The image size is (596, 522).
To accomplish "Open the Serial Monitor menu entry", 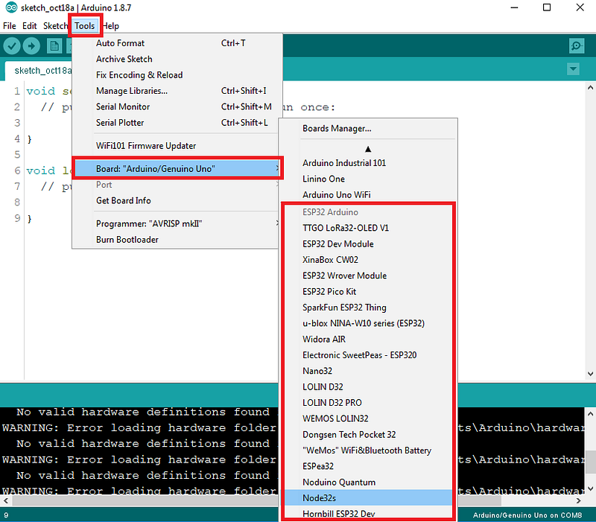I will [x=177, y=107].
